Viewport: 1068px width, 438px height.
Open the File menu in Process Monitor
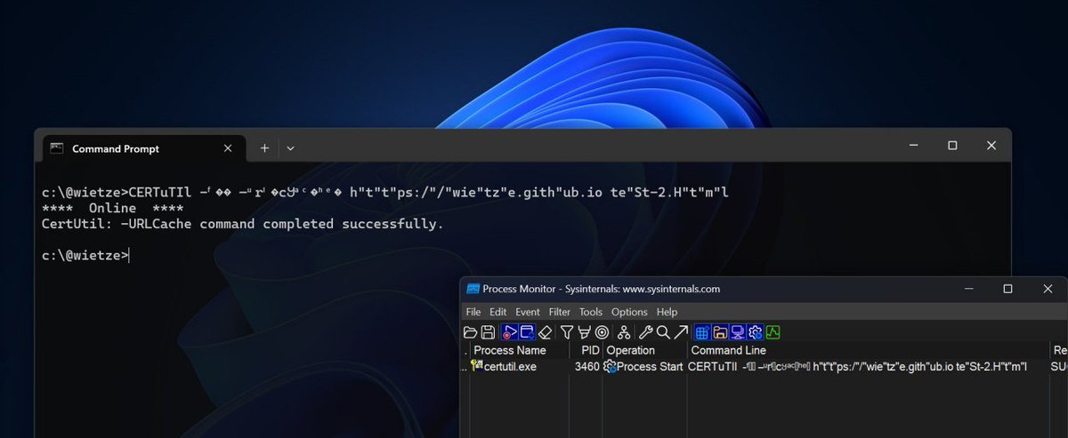coord(473,312)
